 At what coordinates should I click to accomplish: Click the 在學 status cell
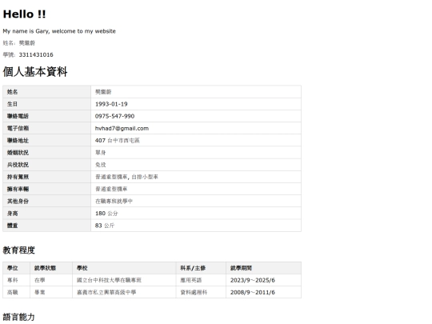coord(40,280)
